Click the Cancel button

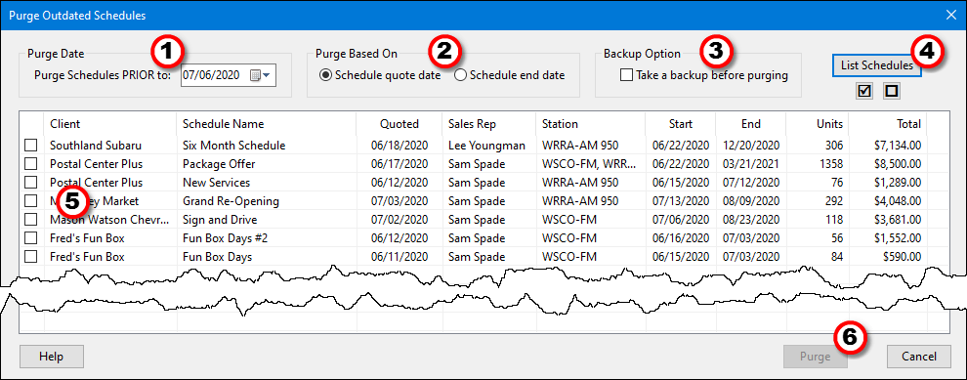click(x=919, y=356)
